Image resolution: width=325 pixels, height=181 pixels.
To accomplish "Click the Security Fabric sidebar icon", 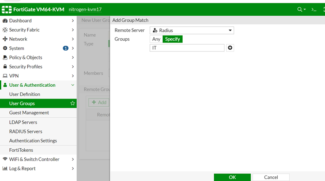I will [5, 30].
